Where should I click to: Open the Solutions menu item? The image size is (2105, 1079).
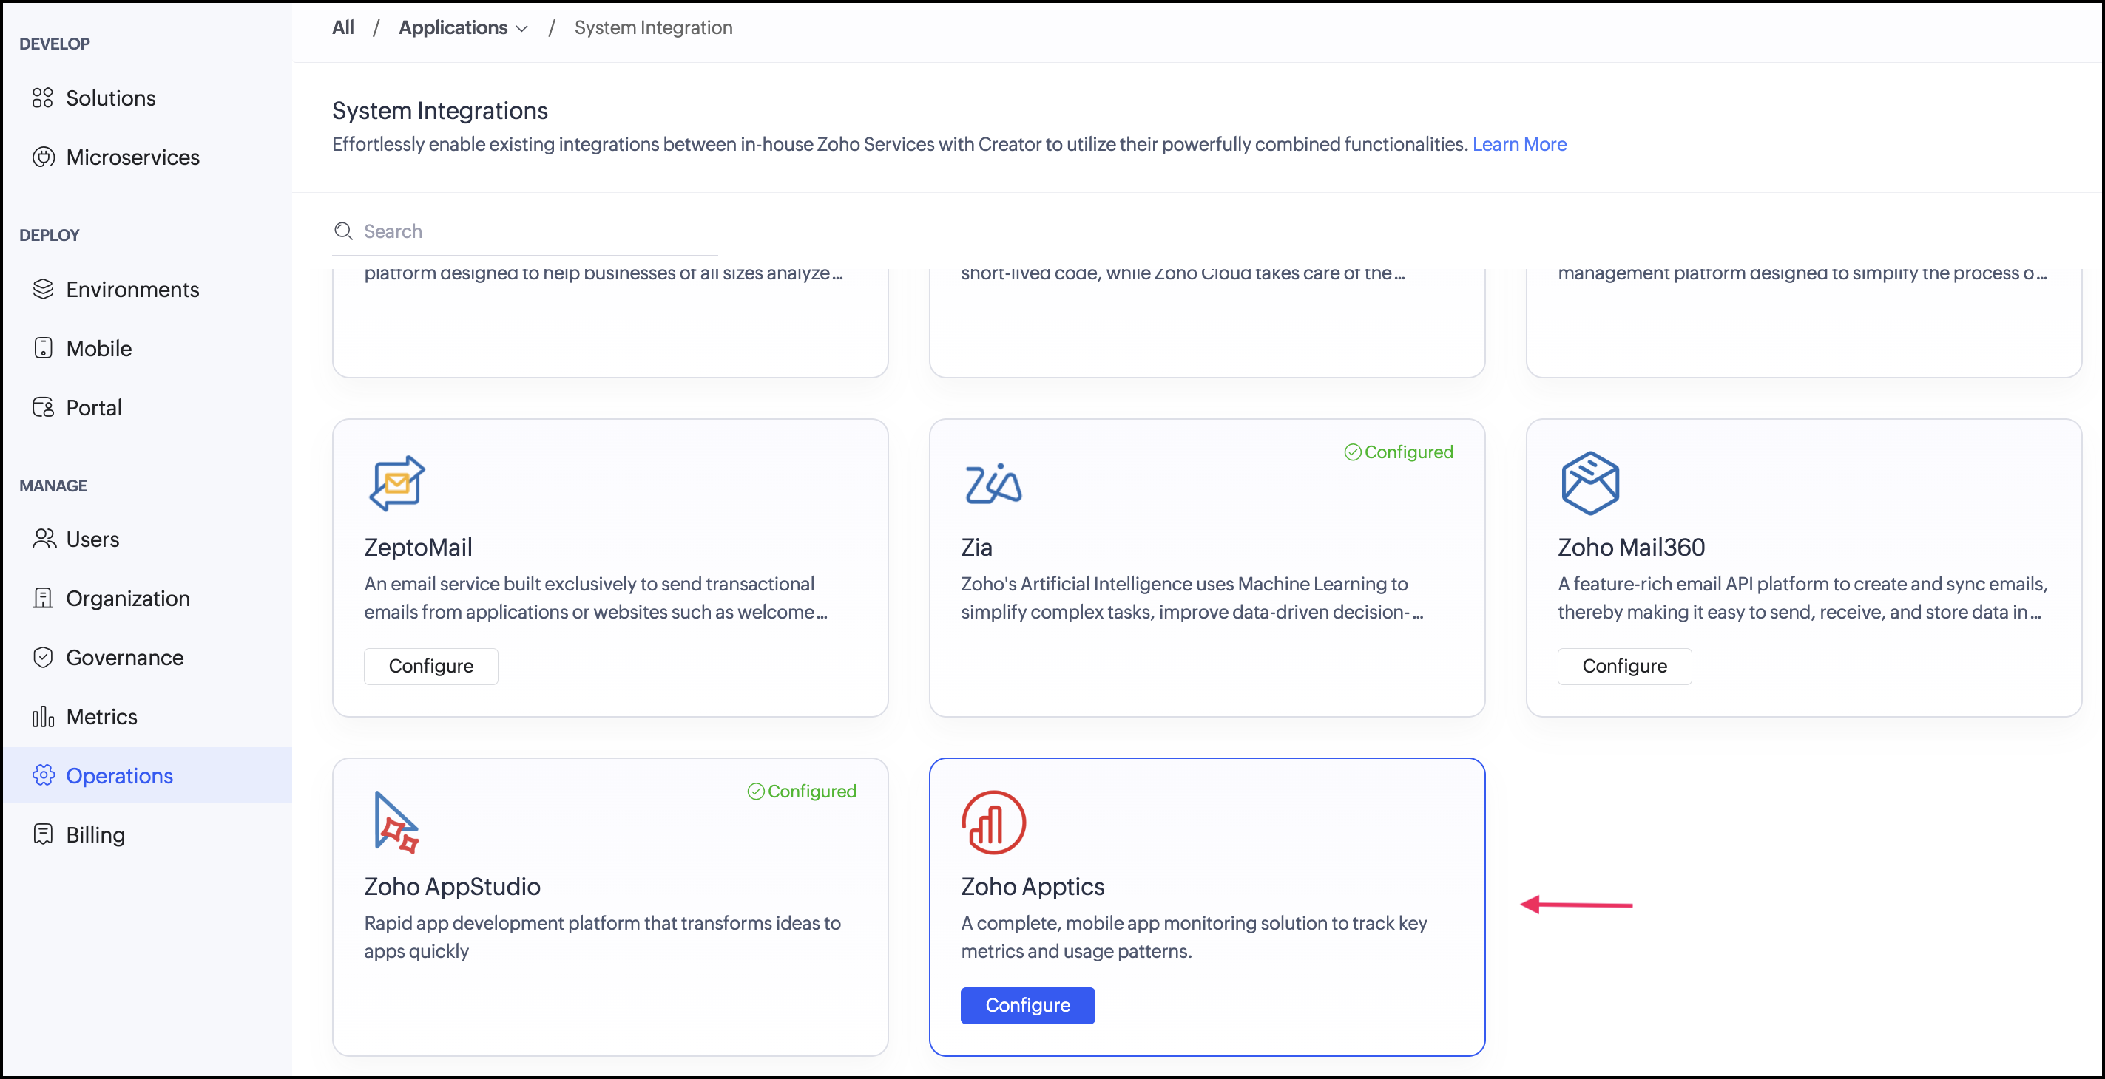click(x=110, y=98)
